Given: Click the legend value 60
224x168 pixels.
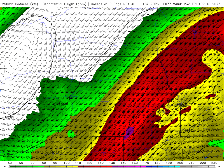Looking at the screenshot, I should [x=21, y=163].
